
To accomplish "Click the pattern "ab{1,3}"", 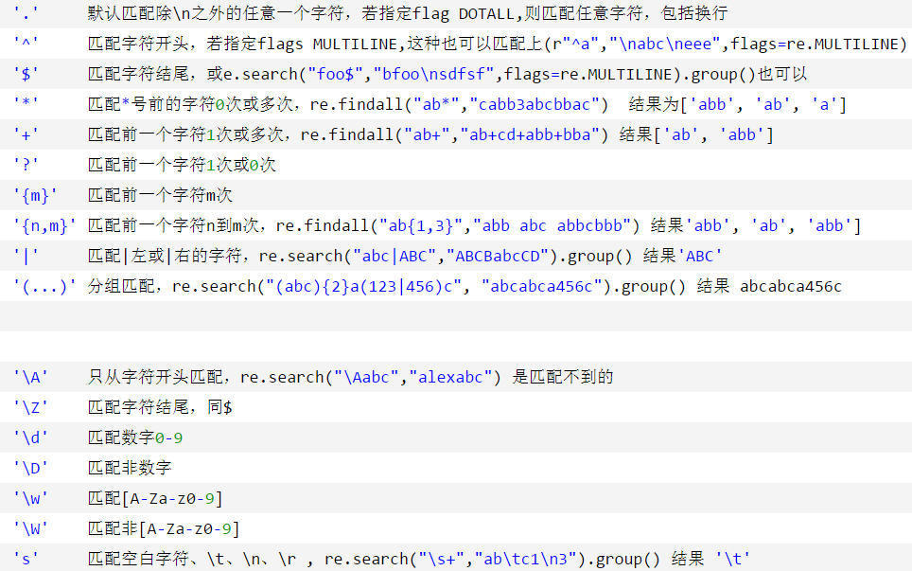I will 420,225.
